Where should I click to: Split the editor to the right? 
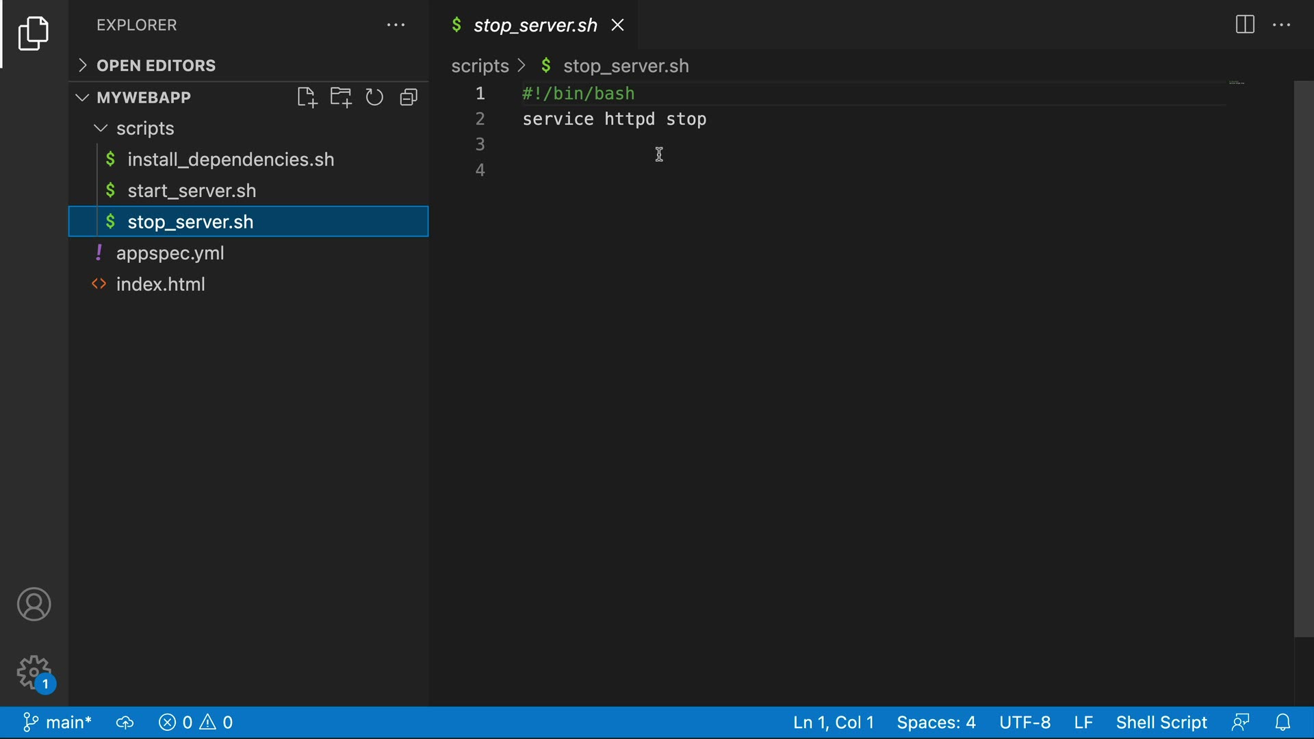pos(1245,25)
